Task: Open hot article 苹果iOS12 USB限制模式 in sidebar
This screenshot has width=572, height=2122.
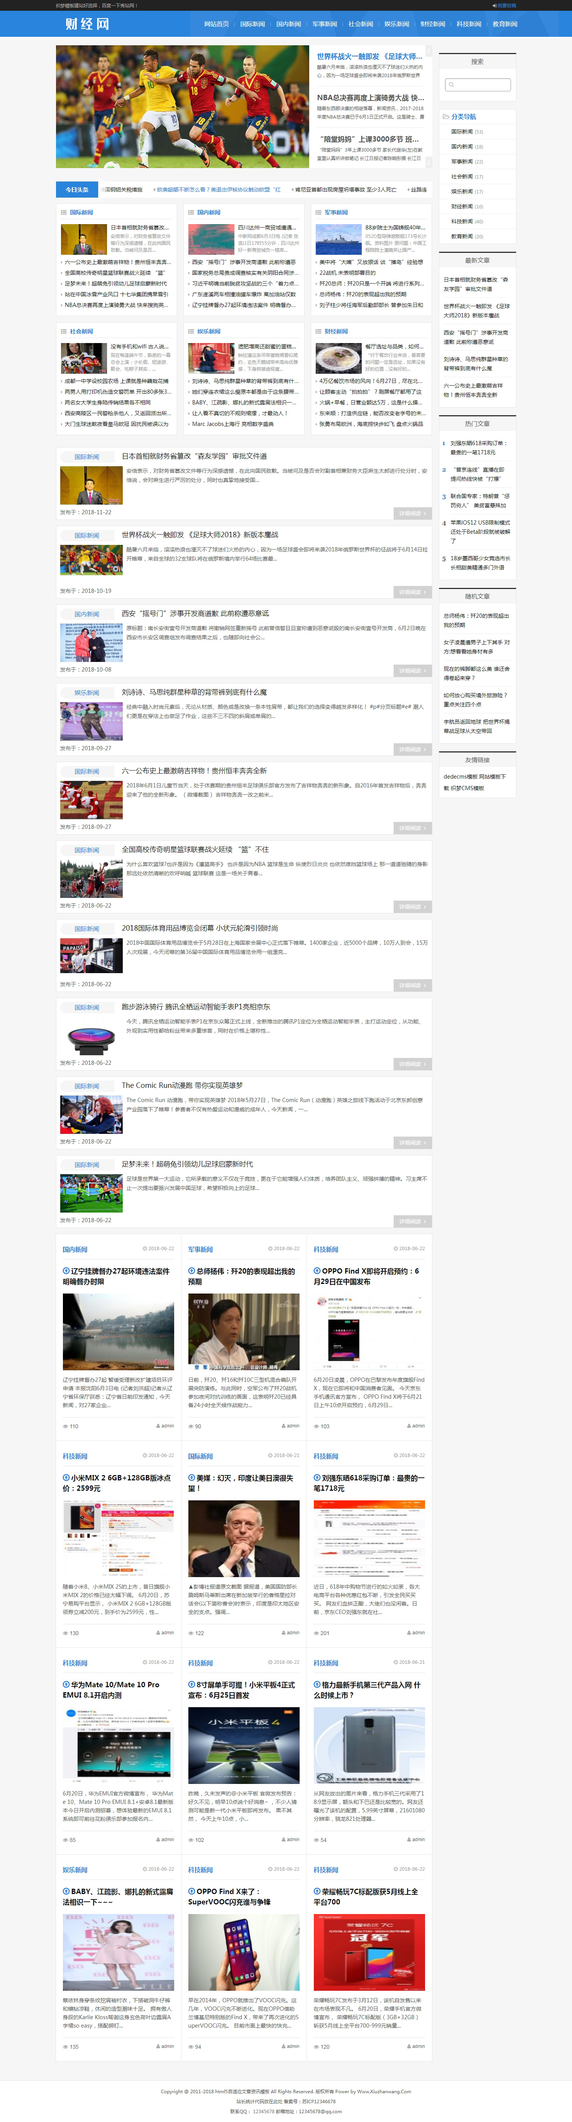Action: 480,531
